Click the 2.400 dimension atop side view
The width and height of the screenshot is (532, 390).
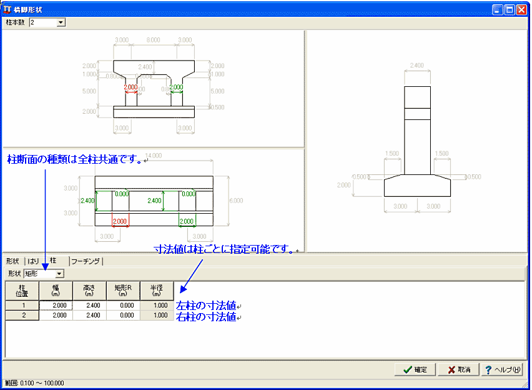[417, 66]
